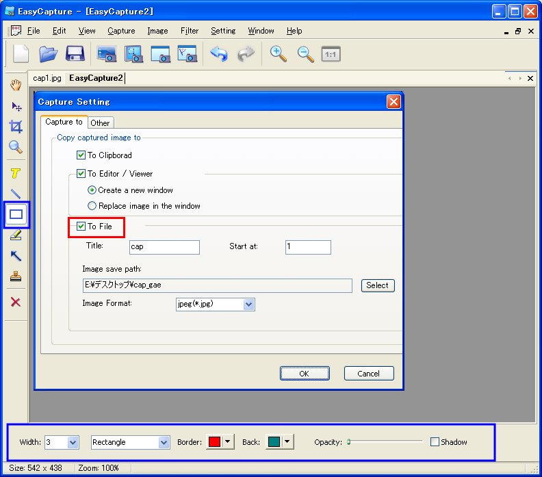This screenshot has height=477, width=542.
Task: Click the Start at number field
Action: [308, 247]
